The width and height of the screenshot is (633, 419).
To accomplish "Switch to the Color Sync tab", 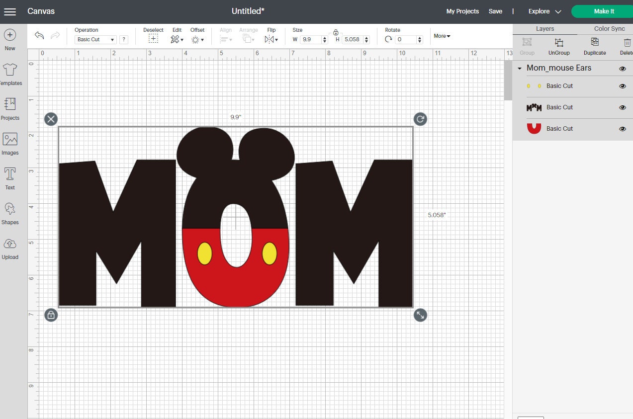I will (x=609, y=28).
